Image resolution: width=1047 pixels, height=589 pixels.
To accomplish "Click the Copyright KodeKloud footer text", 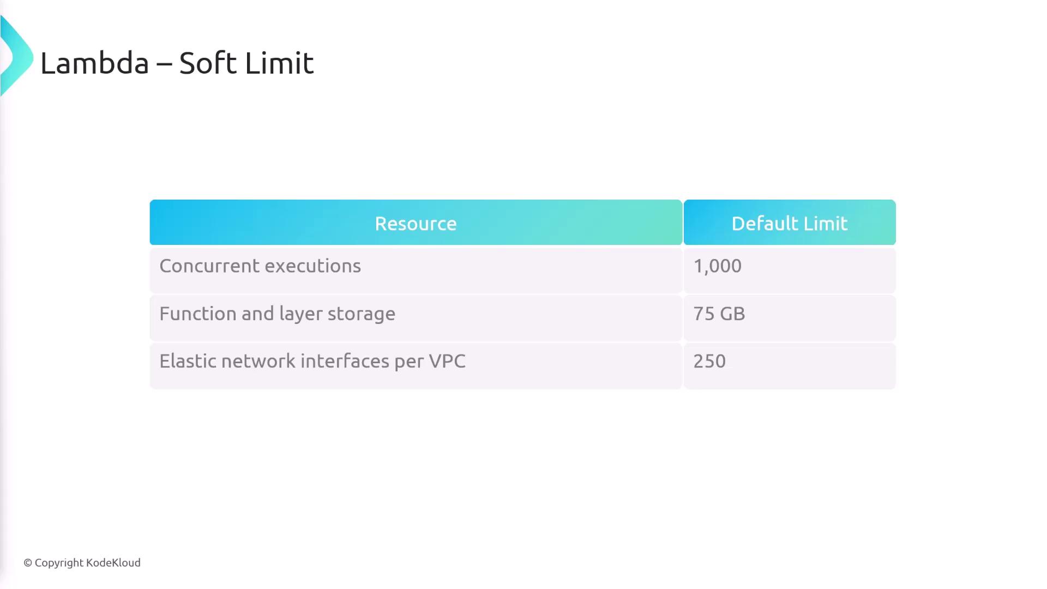I will (x=82, y=563).
